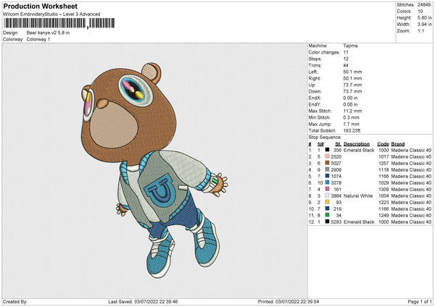This screenshot has height=307, width=435.
Task: Click the 'N#' column header
Action: click(x=320, y=144)
